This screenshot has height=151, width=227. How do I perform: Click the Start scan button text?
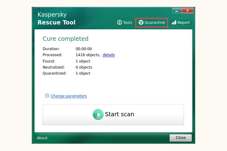click(120, 114)
